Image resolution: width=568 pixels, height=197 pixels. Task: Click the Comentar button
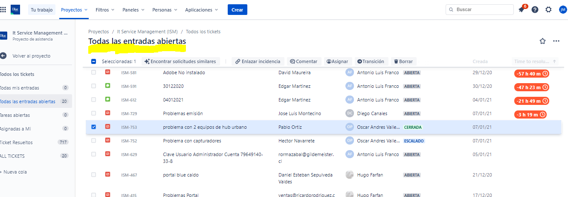[304, 61]
